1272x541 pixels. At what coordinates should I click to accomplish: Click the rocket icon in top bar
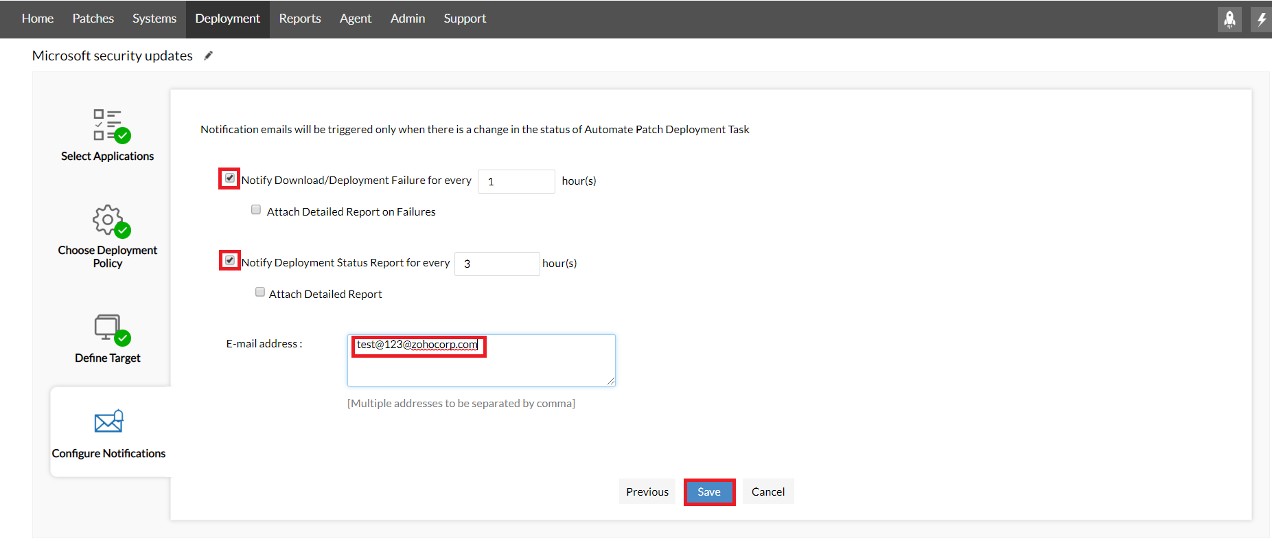[1229, 19]
